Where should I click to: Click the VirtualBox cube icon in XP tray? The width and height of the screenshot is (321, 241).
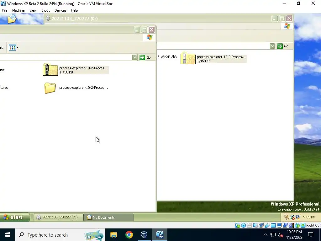point(297,217)
